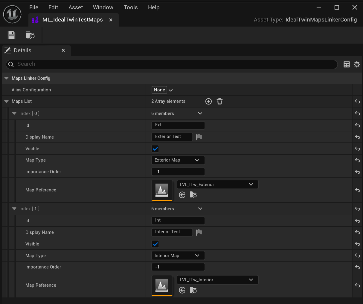Collapse the Maps Linker Config section
The width and height of the screenshot is (363, 304).
(6, 78)
